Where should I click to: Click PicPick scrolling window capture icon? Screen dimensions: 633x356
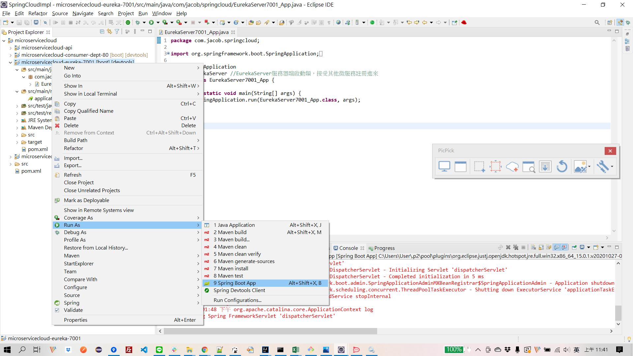[545, 166]
